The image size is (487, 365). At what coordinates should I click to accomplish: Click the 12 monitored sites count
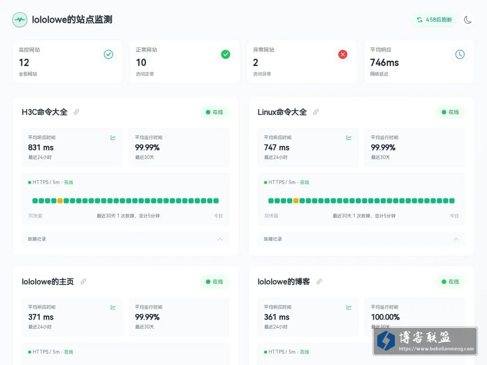[x=24, y=62]
